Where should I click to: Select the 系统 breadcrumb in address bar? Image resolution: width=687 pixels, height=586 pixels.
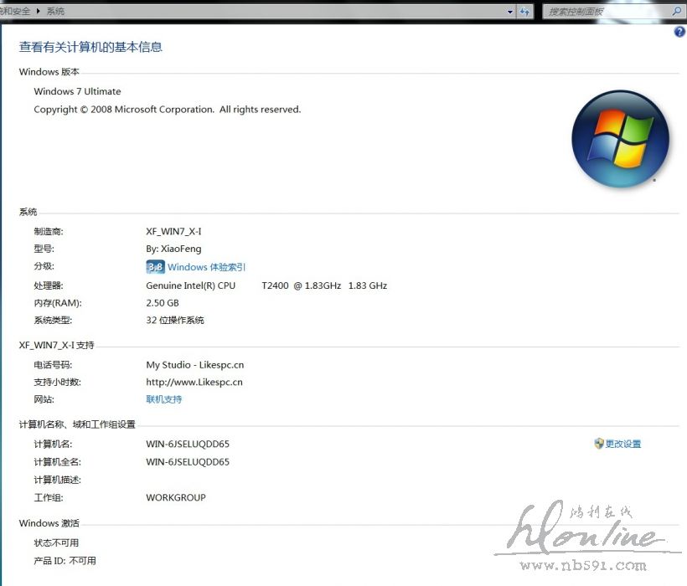[x=55, y=12]
